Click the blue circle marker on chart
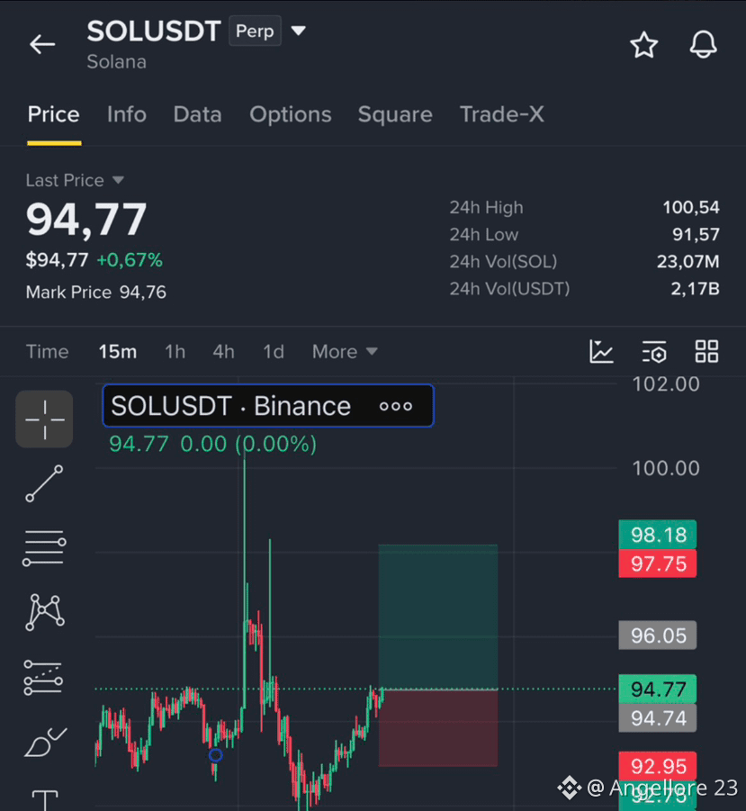The height and width of the screenshot is (811, 746). (x=216, y=755)
